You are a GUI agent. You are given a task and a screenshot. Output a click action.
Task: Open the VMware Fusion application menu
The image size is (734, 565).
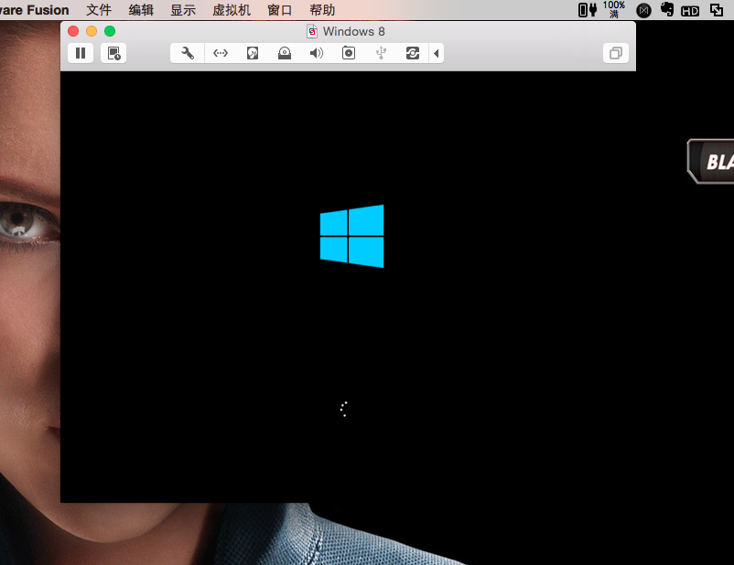coord(34,10)
